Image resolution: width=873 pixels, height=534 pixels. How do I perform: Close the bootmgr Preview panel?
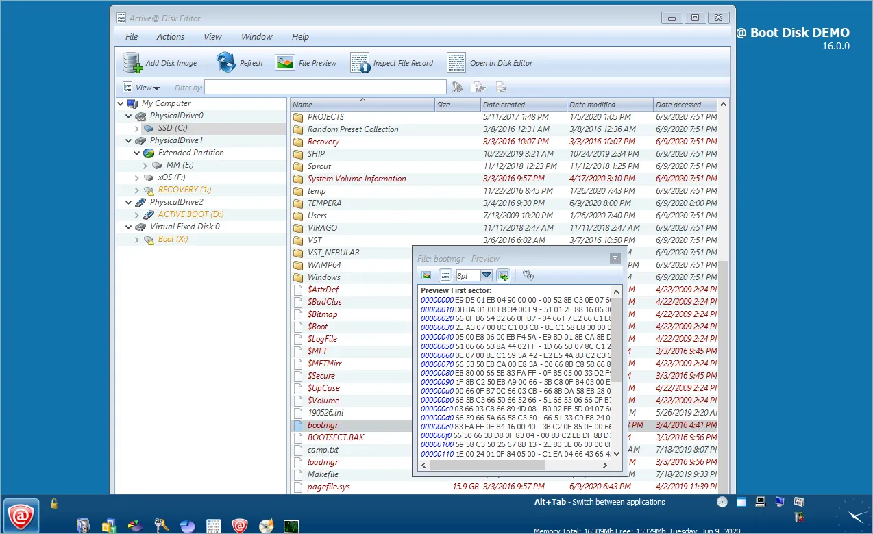pos(615,258)
